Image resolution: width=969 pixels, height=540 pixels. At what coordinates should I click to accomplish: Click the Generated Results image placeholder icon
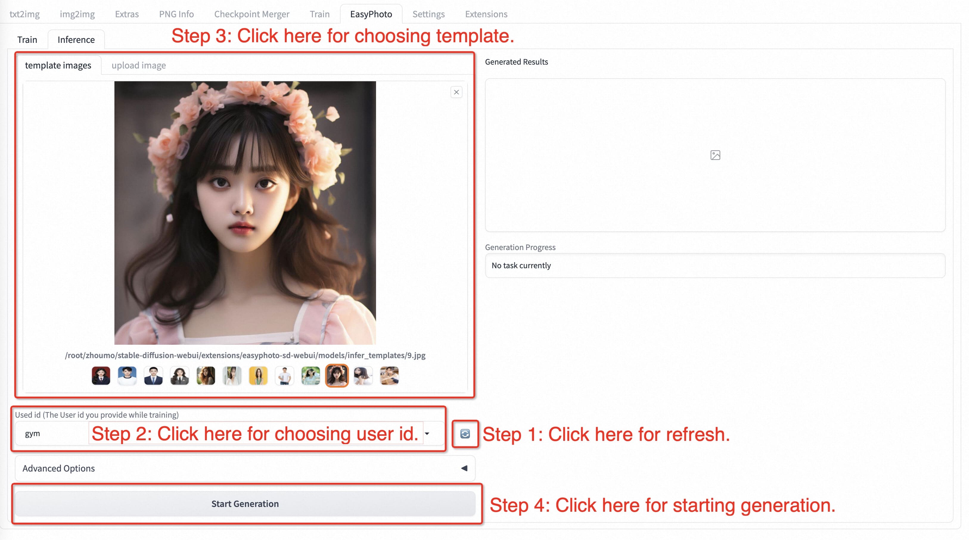[x=715, y=155]
